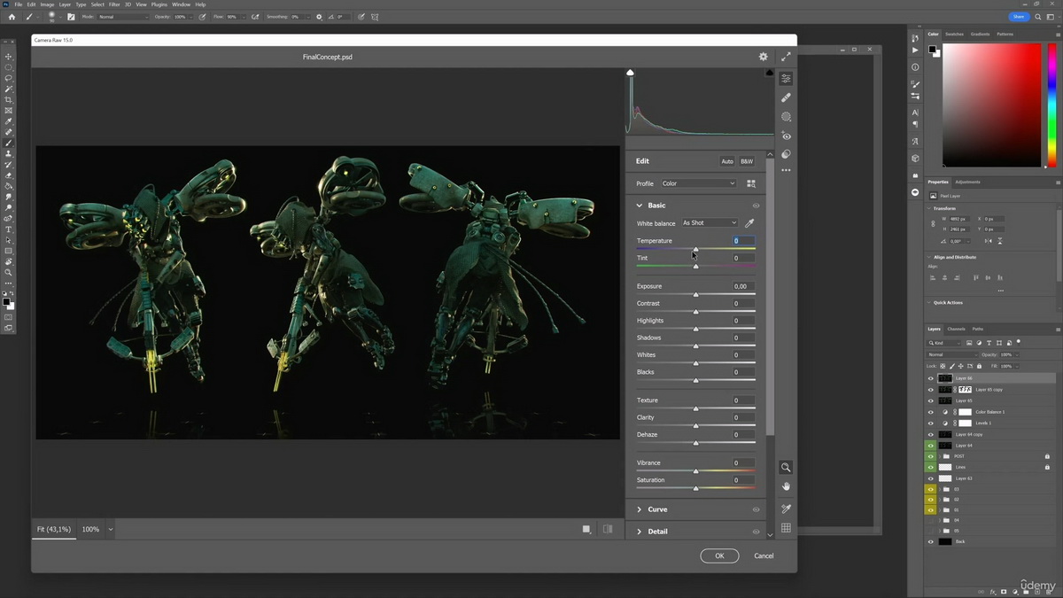
Task: Set zoom to 100% button
Action: point(90,529)
